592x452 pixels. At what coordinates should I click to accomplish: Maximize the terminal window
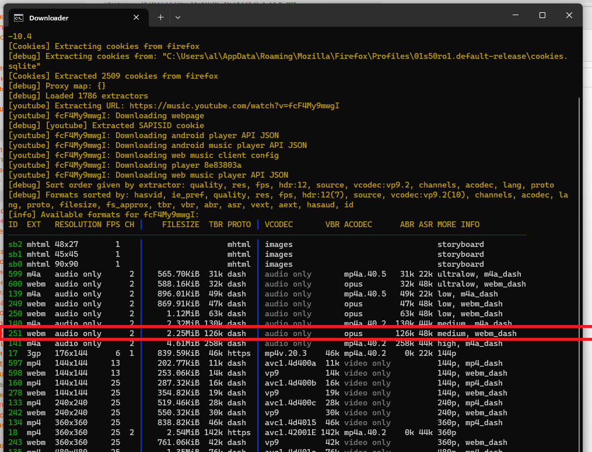pos(542,15)
